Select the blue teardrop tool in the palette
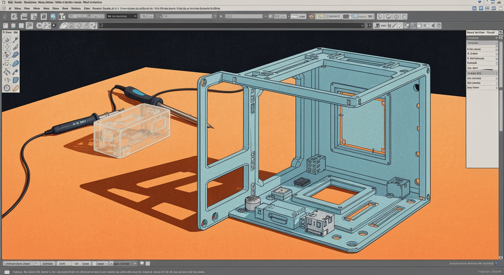 click(15, 64)
